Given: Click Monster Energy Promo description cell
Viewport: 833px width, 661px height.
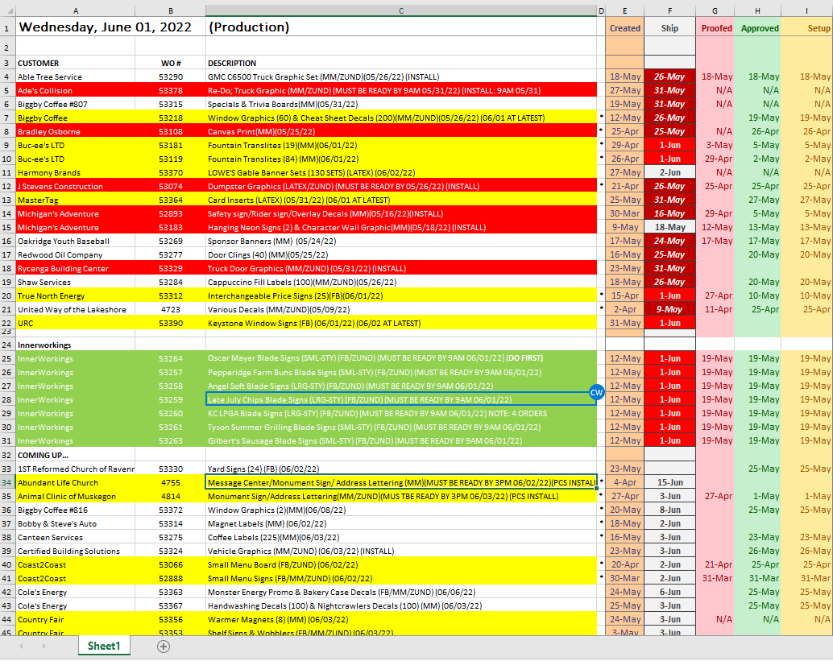Looking at the screenshot, I should click(401, 592).
